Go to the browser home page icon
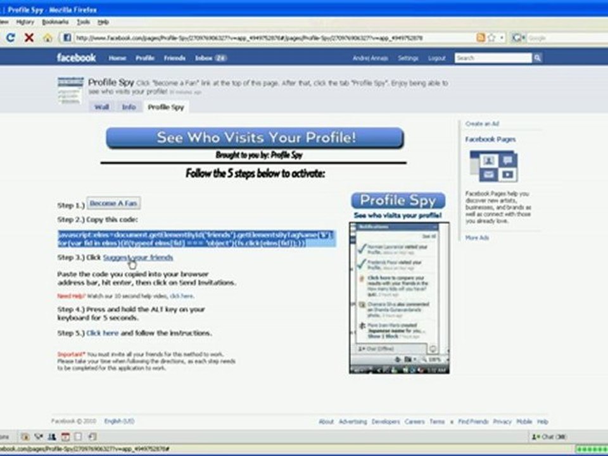 pos(47,37)
